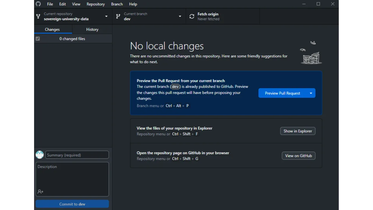Click the Ctrl + Alt + P shortcut hint
373x210 pixels.
(x=178, y=106)
